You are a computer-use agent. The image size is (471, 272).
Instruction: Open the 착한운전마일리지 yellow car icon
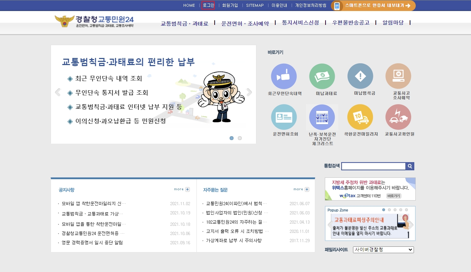[x=360, y=117]
